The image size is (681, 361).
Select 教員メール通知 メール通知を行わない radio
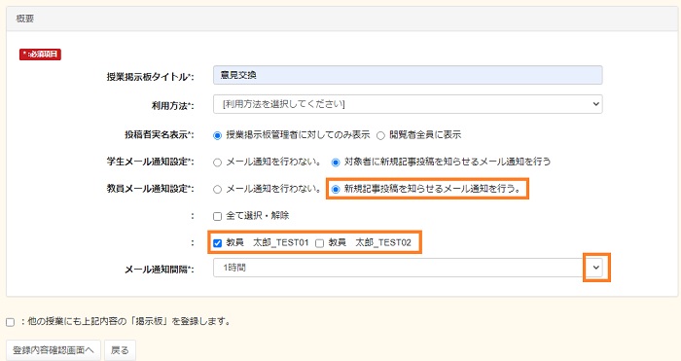click(x=217, y=190)
